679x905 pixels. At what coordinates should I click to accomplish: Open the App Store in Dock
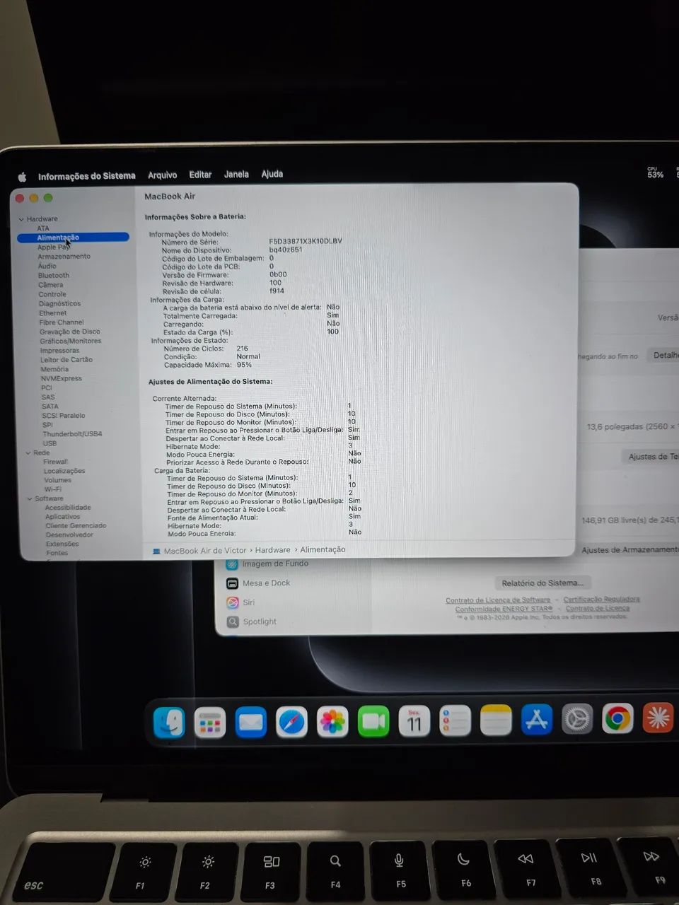(537, 720)
